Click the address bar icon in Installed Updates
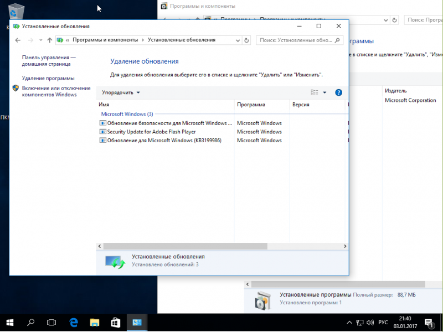The width and height of the screenshot is (443, 332). click(x=60, y=40)
